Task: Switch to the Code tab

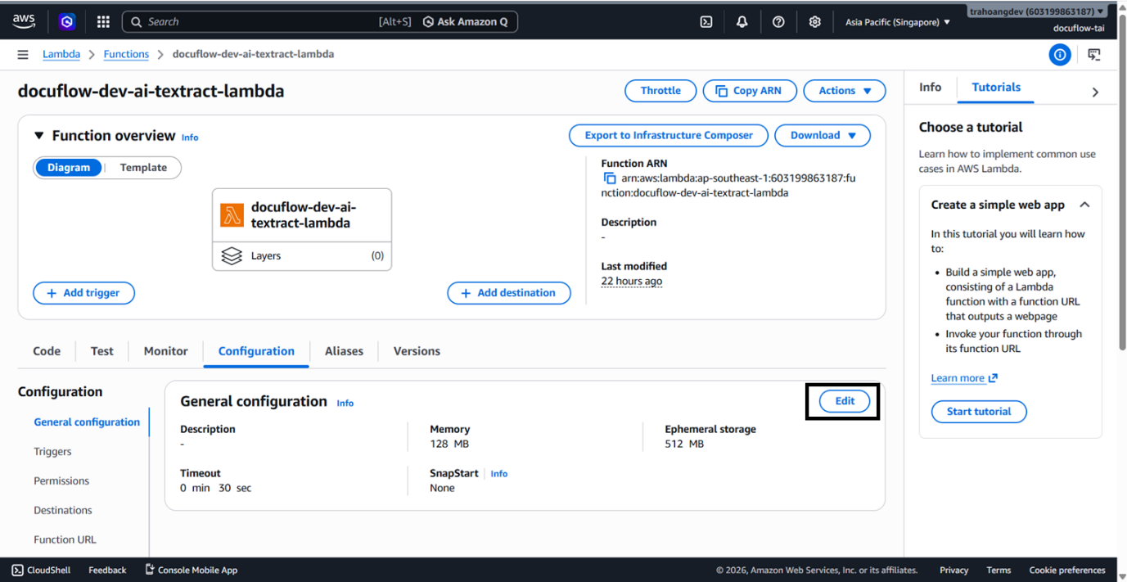Action: (47, 351)
